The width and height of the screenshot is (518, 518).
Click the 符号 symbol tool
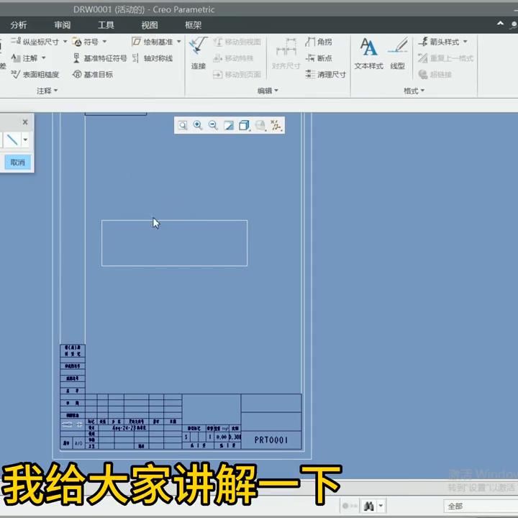(86, 42)
